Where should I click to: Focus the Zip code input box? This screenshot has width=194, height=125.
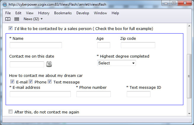pos(138,45)
